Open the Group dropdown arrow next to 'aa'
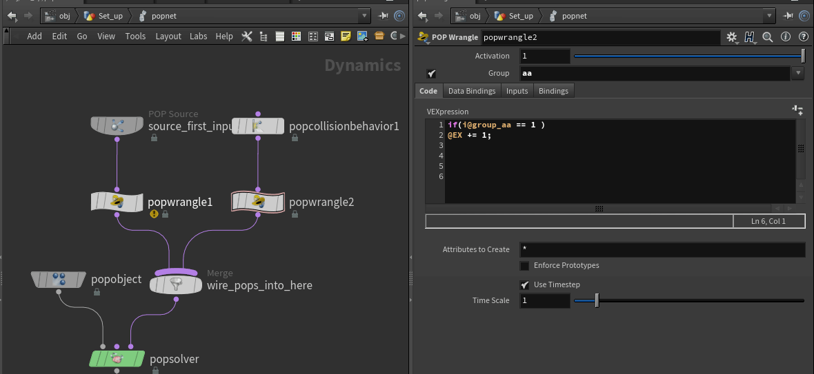This screenshot has height=374, width=814. pos(798,73)
